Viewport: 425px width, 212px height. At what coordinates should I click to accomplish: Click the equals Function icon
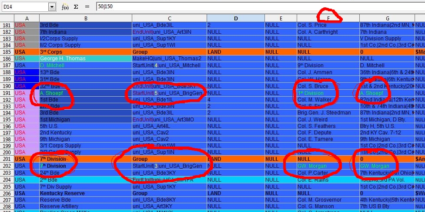[87, 7]
